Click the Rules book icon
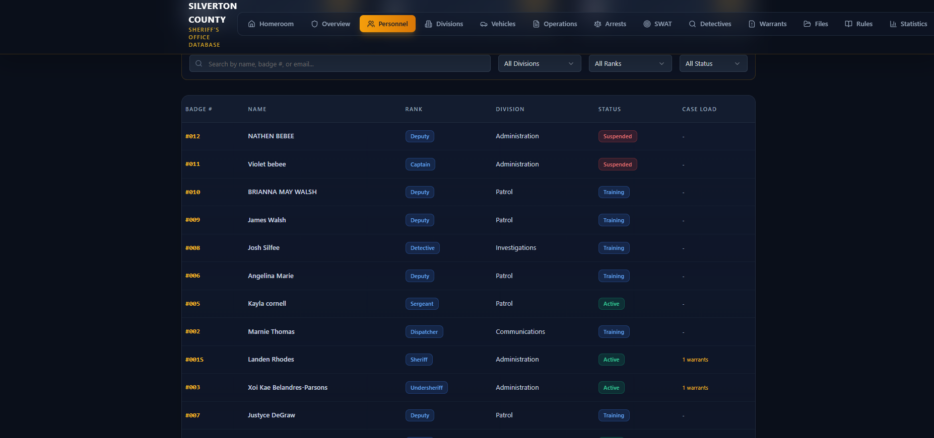The height and width of the screenshot is (438, 934). click(848, 24)
